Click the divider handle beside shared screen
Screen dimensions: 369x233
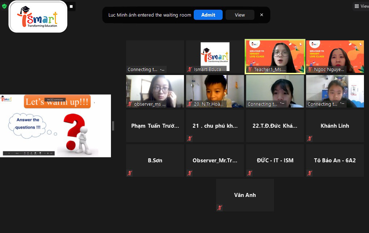[113, 126]
